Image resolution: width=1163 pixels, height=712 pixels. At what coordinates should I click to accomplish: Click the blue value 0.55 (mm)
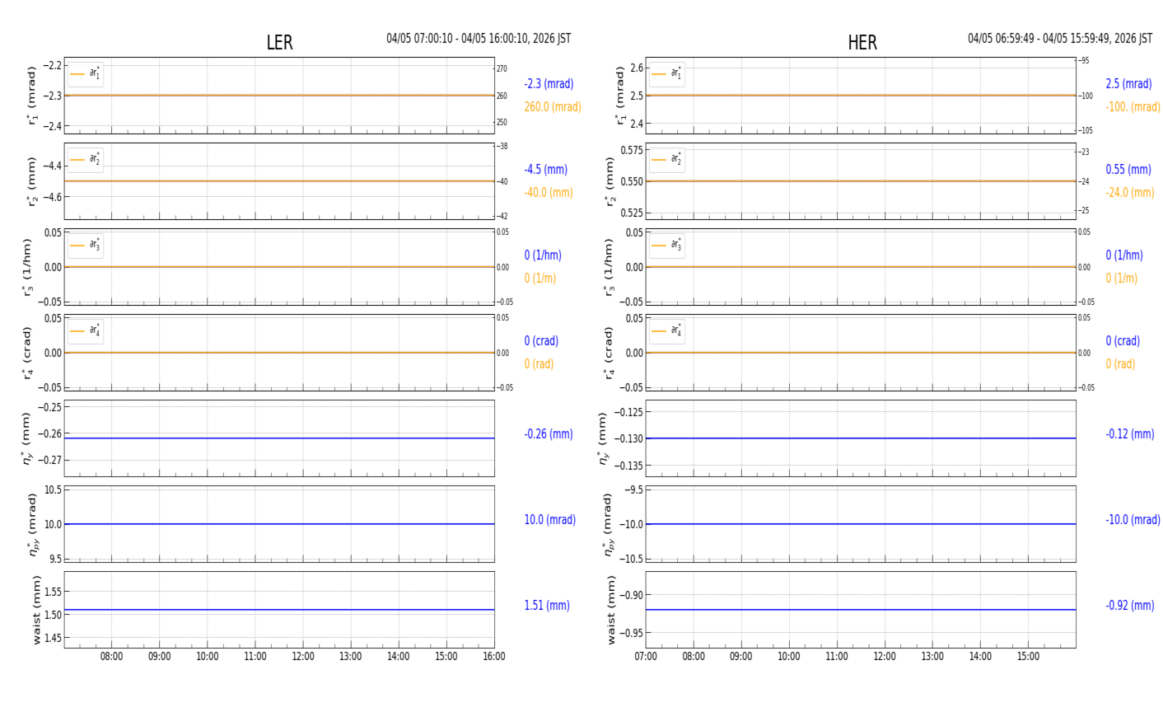point(1128,170)
